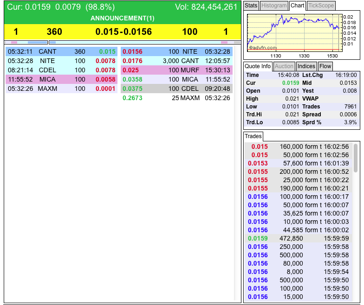Click the MICA bid price 0.0058

(105, 79)
